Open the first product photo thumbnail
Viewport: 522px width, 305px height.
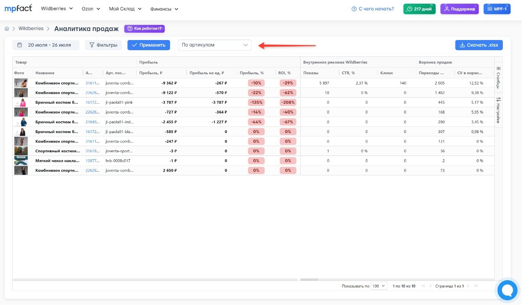point(21,83)
